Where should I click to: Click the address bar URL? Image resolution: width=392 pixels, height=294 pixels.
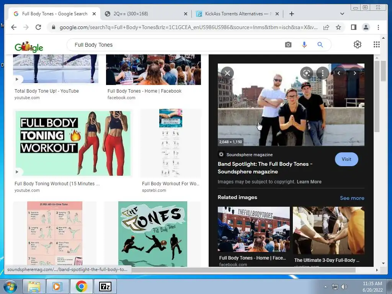click(188, 27)
